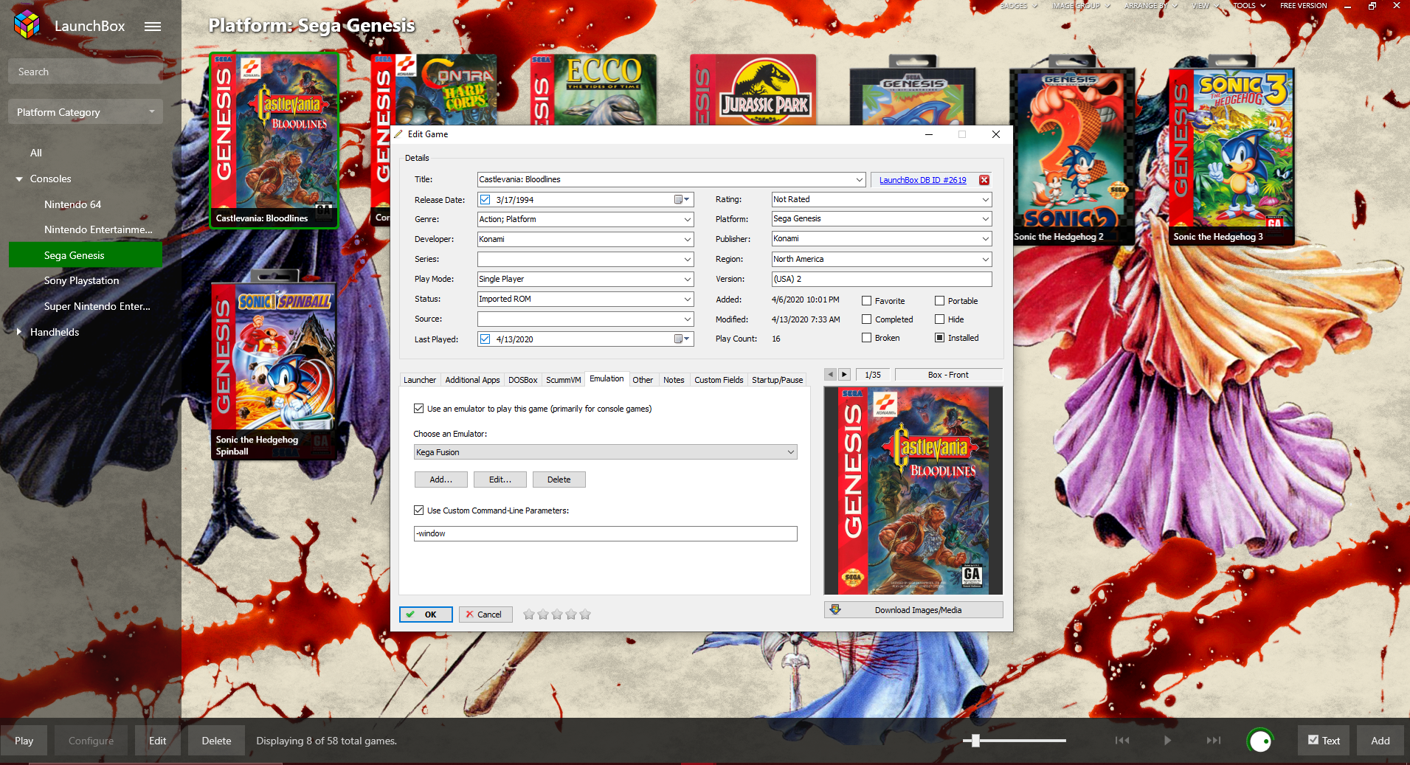Toggle the Last Played checkbox

click(x=485, y=339)
